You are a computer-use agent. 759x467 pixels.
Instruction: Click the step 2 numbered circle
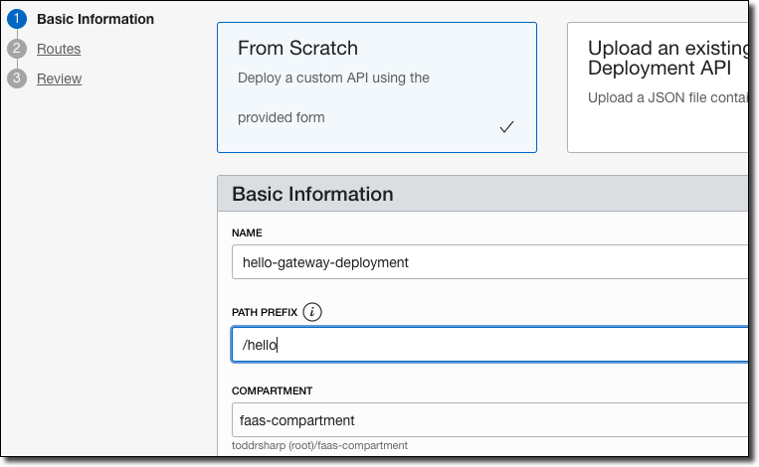pos(16,49)
